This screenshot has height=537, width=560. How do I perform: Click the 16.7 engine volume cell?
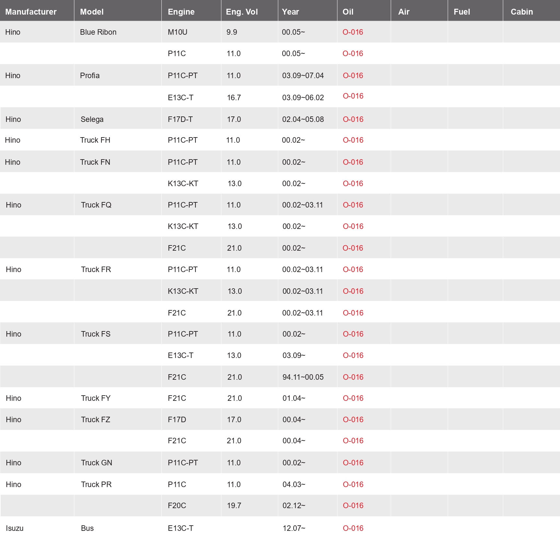point(234,98)
